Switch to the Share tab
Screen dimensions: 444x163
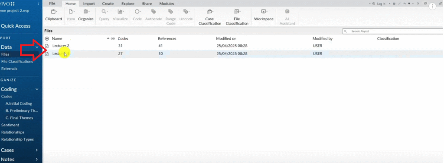click(147, 3)
